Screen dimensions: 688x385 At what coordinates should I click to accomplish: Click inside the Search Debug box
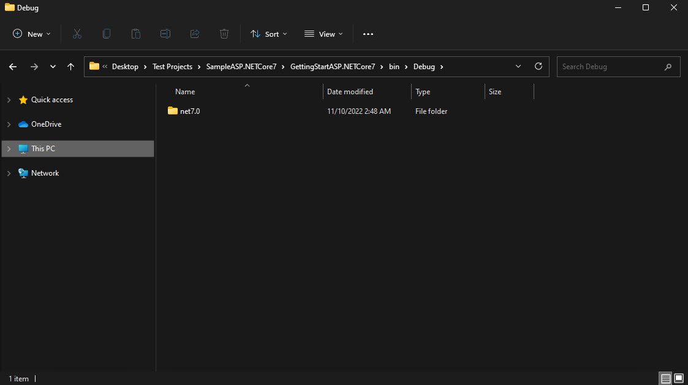click(x=613, y=66)
